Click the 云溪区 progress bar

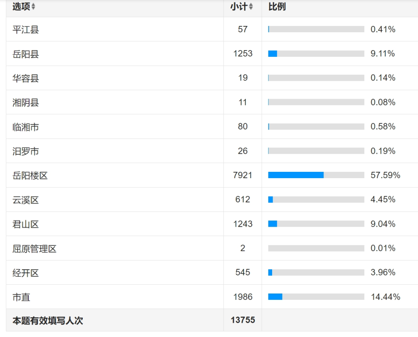click(316, 199)
